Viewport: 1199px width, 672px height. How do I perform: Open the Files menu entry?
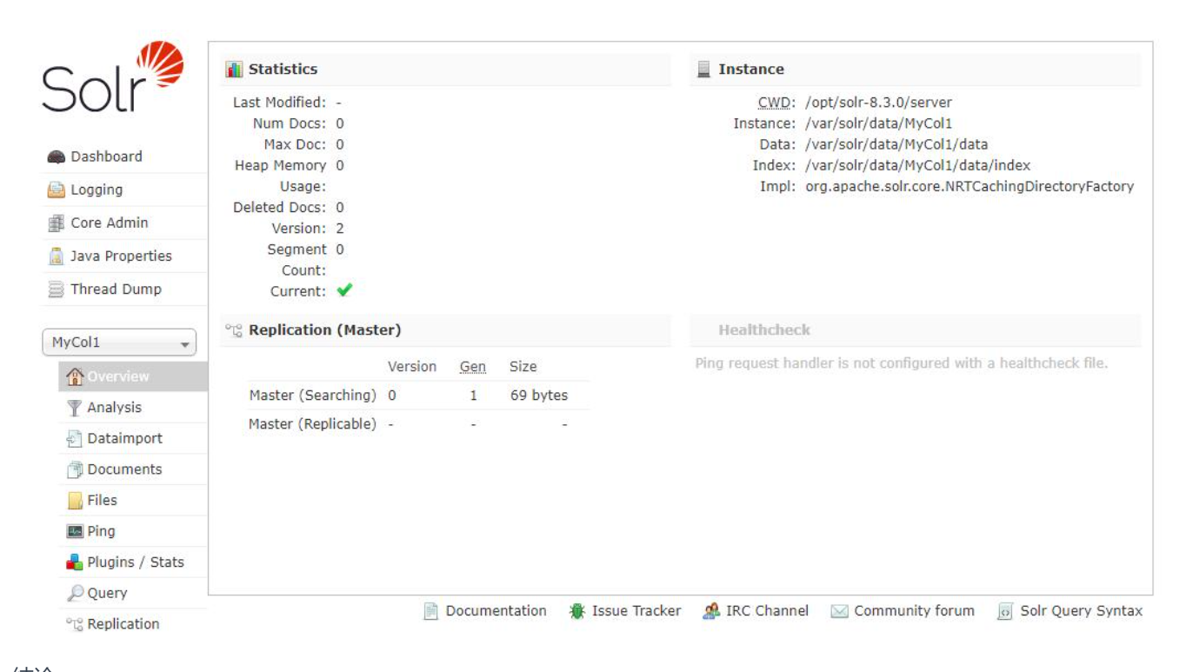(102, 501)
